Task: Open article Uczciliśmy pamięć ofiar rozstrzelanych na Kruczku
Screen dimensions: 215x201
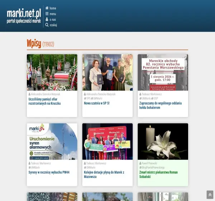Action: 44,101
